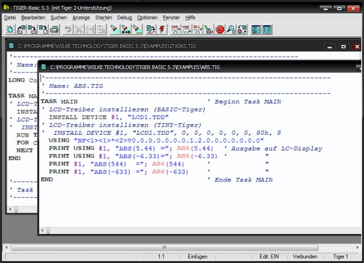Click the tile windows horizontally icon
The image size is (364, 263).
pos(256,29)
